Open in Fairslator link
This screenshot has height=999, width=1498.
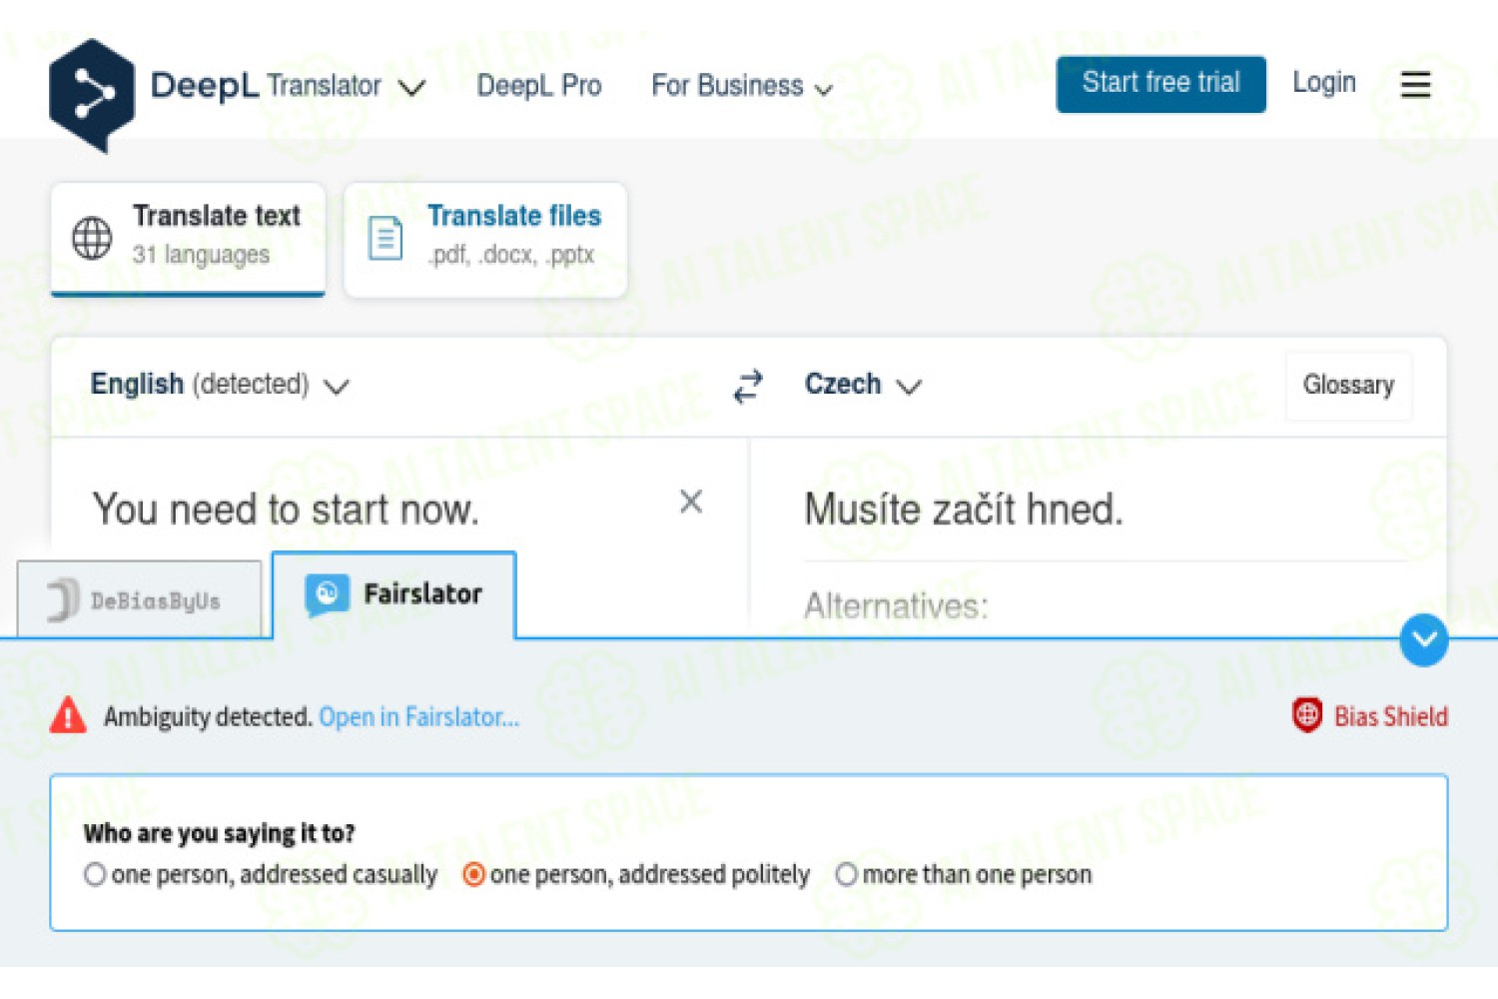[x=419, y=716]
